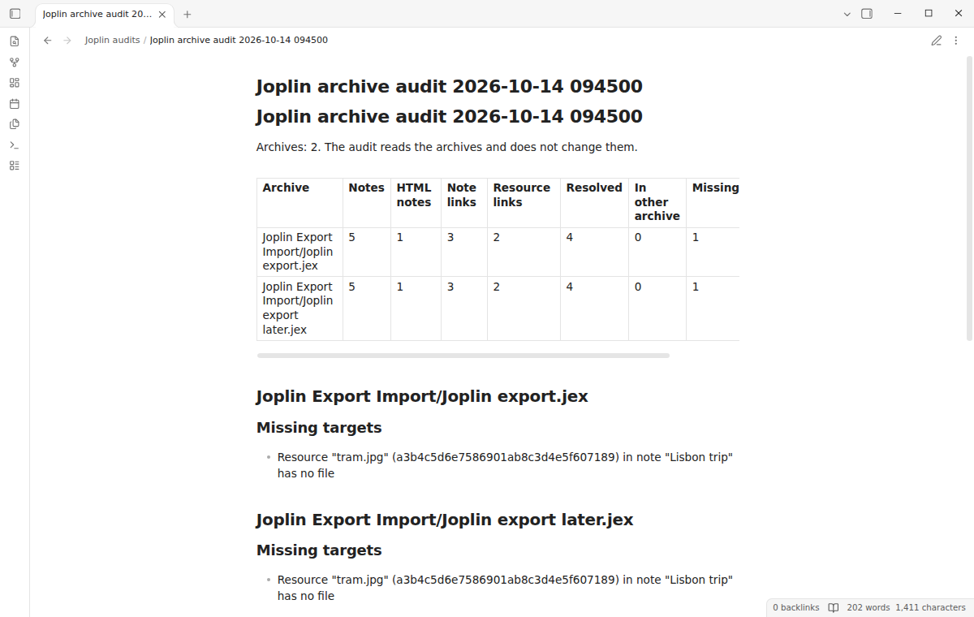974x617 pixels.
Task: Navigate forward with the right arrow
Action: pyautogui.click(x=67, y=40)
